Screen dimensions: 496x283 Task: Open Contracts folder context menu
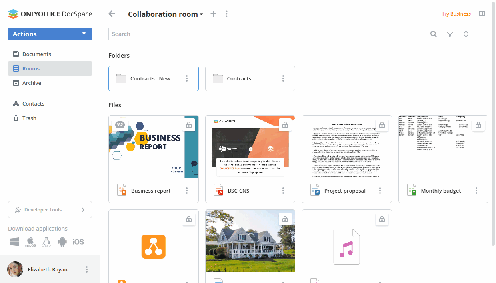pos(283,78)
